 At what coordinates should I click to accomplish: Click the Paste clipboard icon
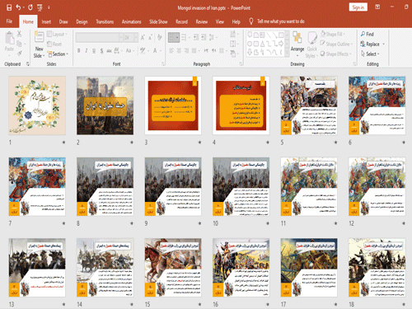[9, 38]
